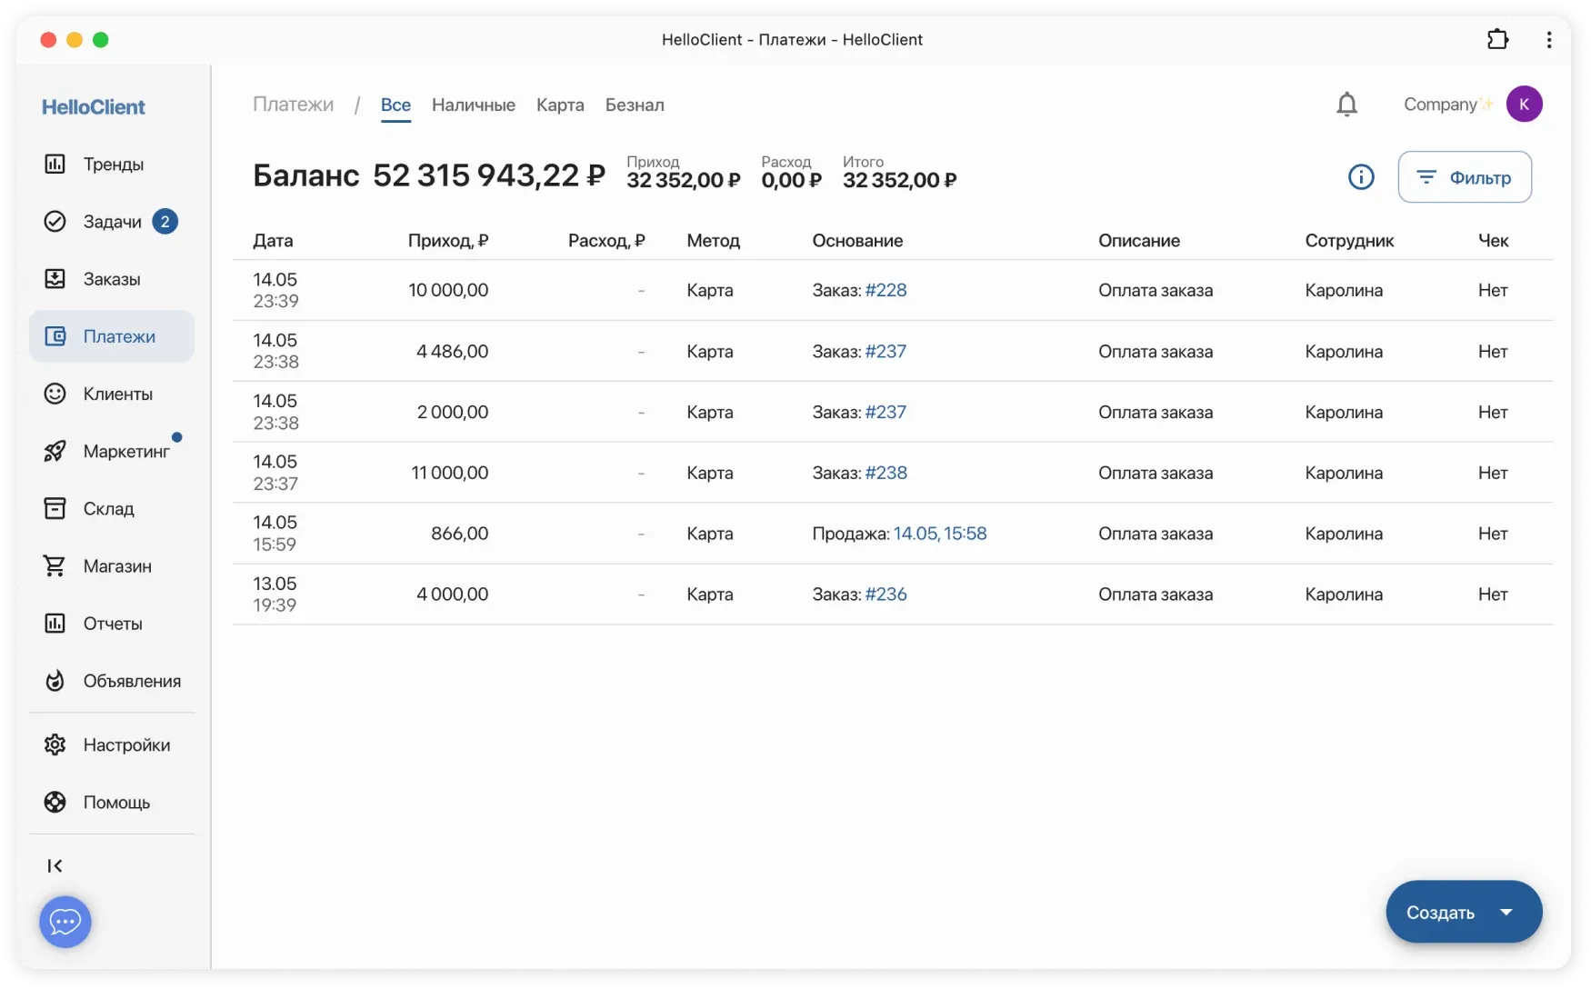The width and height of the screenshot is (1591, 989).
Task: Select the Карта payments tab
Action: pyautogui.click(x=559, y=105)
